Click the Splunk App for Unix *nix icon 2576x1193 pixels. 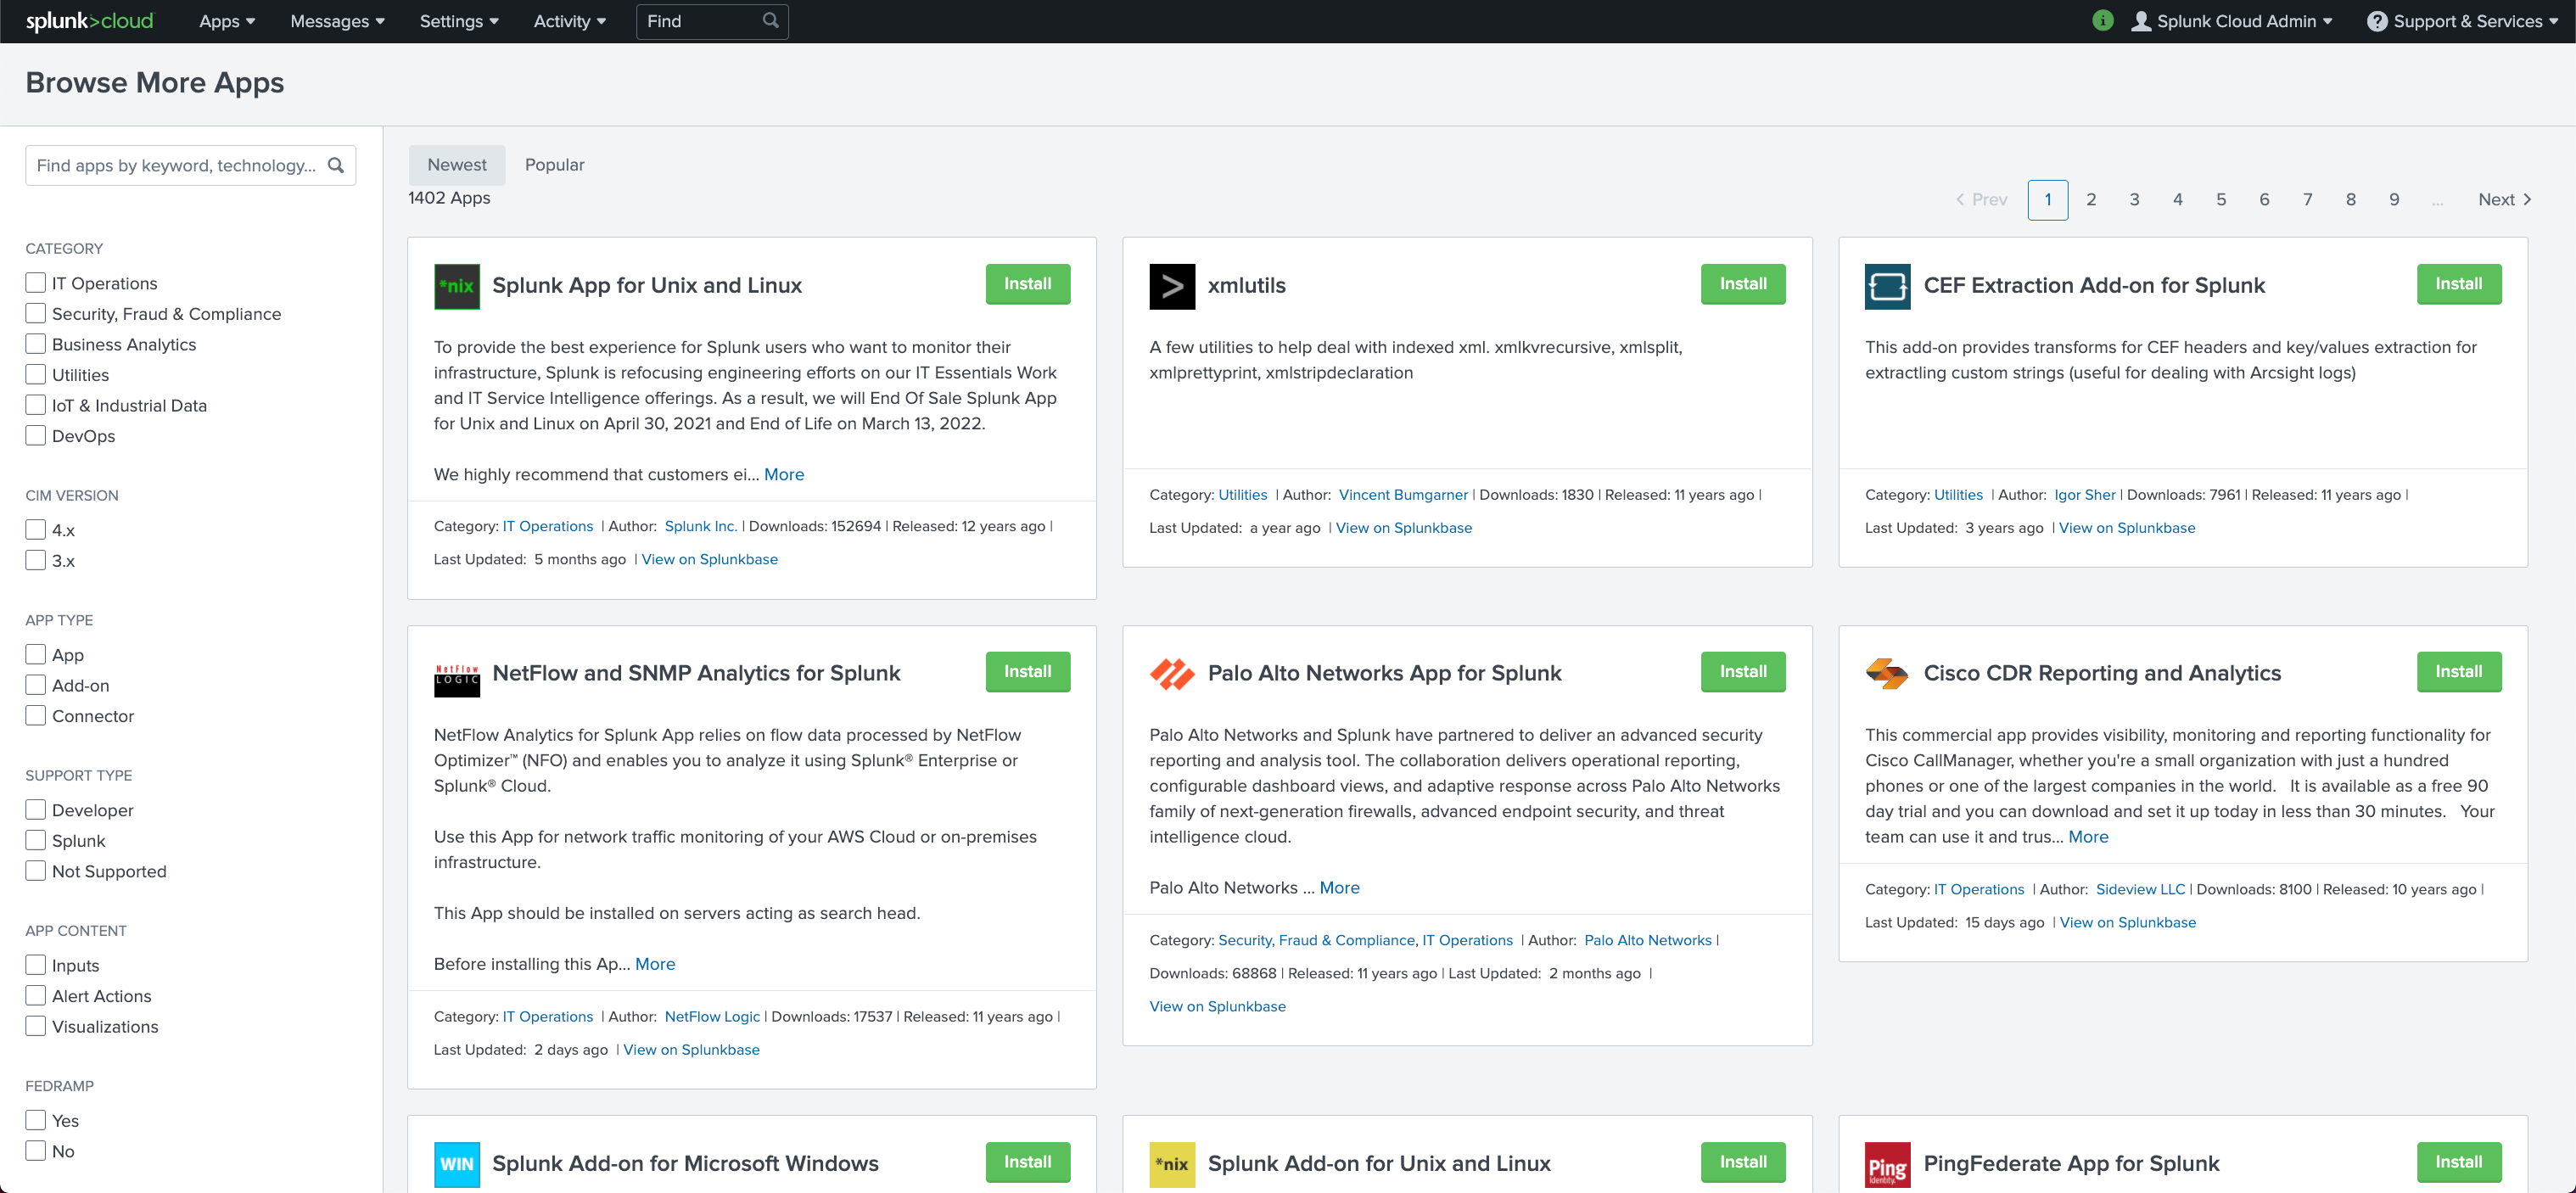tap(456, 286)
